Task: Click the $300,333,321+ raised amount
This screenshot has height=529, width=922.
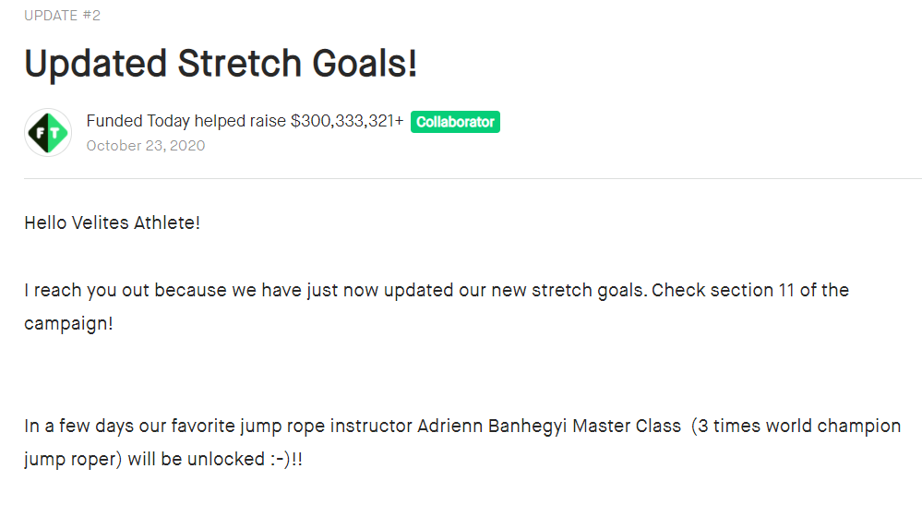Action: (x=348, y=121)
